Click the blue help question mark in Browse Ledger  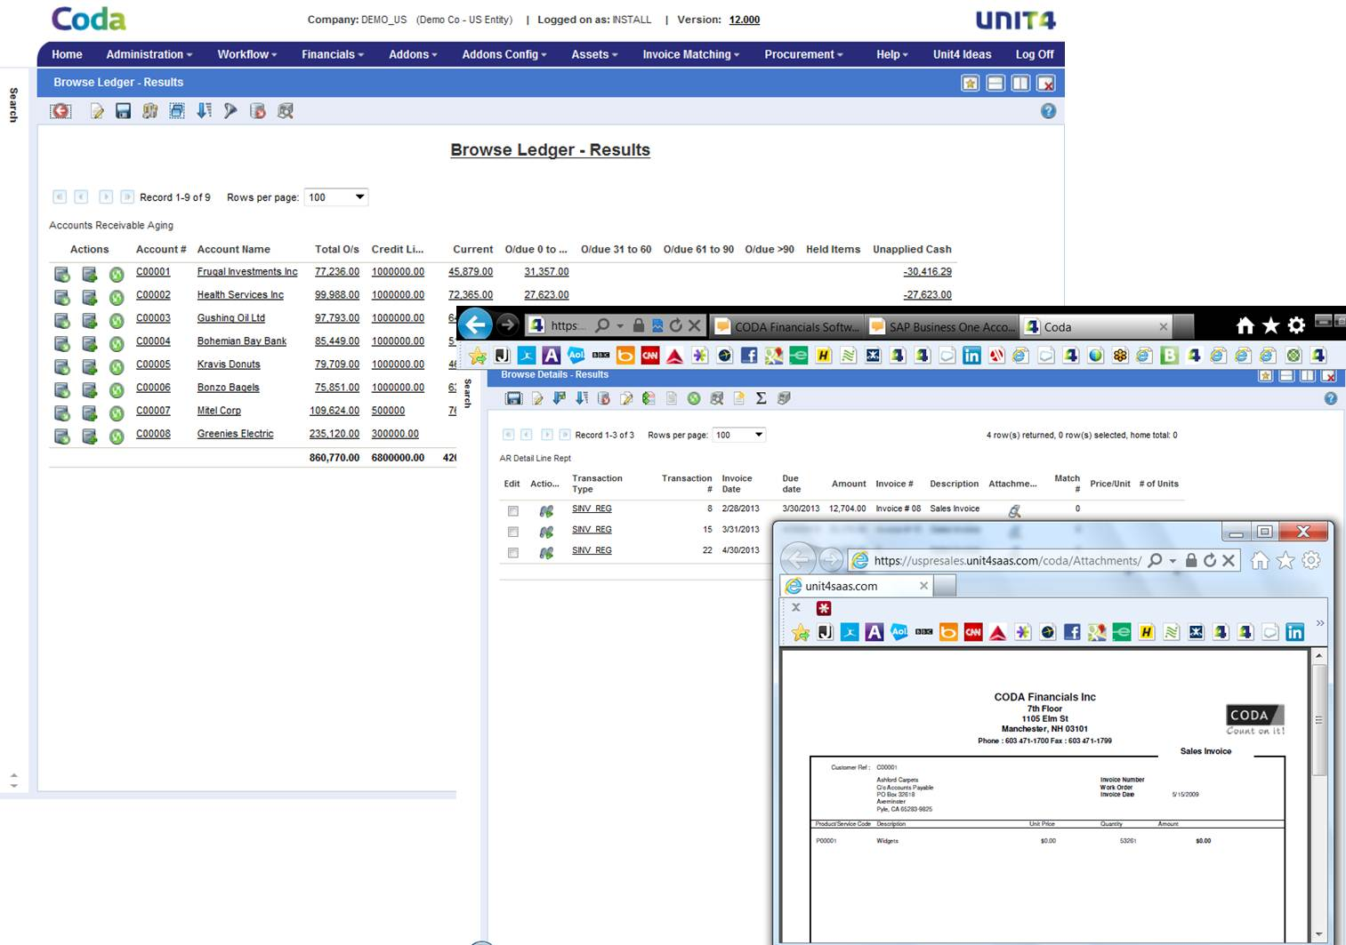pos(1048,111)
